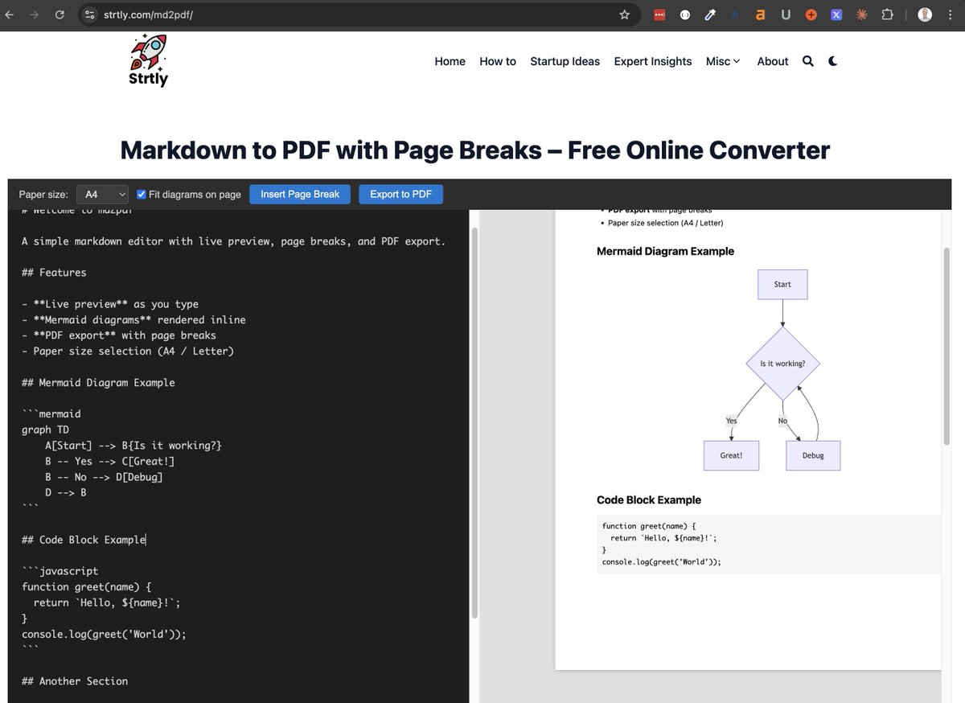
Task: Click 'Mermaid Diagram Example' preview heading
Action: click(x=665, y=251)
